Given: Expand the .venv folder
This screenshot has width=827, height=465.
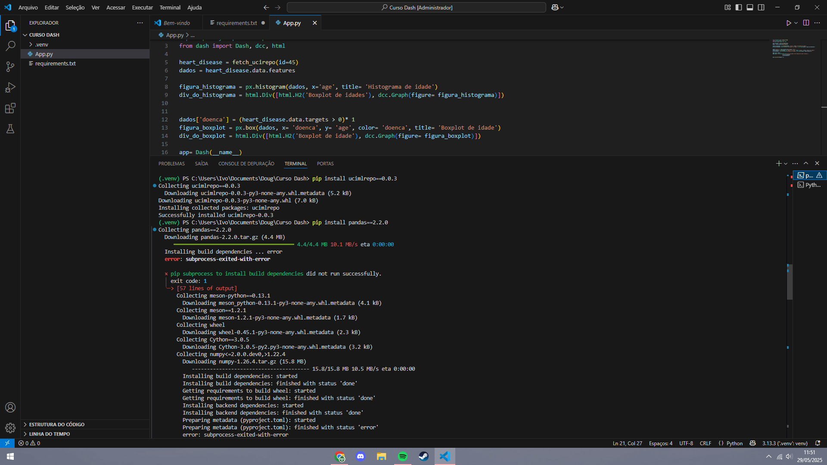Looking at the screenshot, I should click(85, 44).
